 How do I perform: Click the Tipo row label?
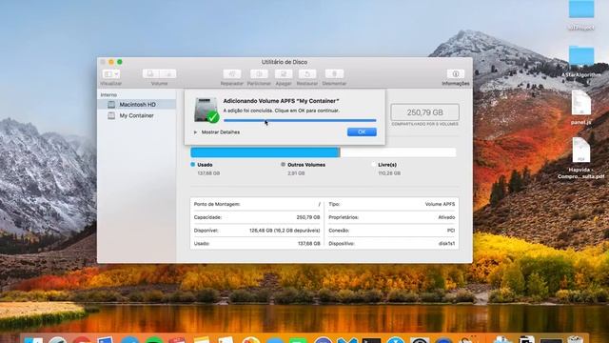tap(334, 204)
